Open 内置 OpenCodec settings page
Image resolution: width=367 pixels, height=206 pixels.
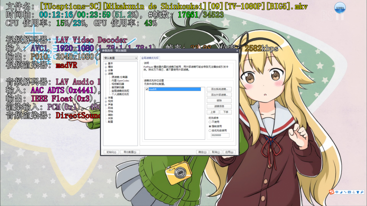point(120,80)
